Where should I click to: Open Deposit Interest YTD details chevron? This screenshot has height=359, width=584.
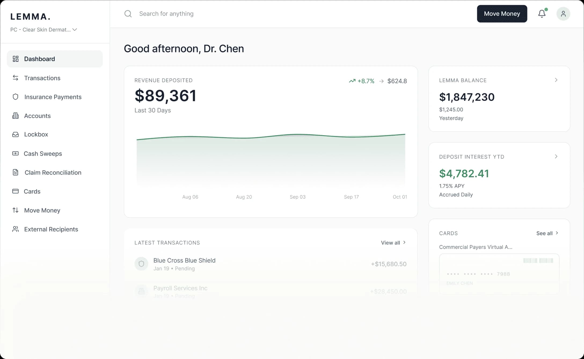pyautogui.click(x=556, y=156)
